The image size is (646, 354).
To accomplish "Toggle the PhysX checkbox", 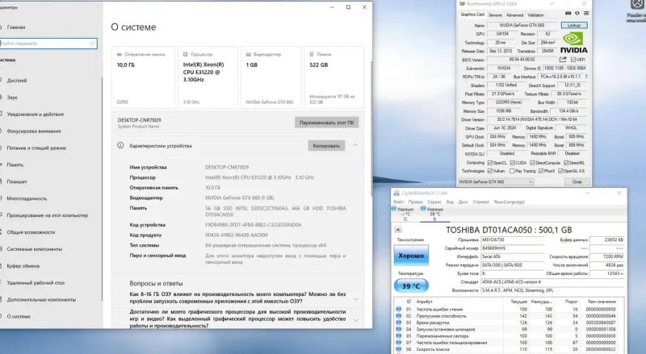I will click(540, 171).
